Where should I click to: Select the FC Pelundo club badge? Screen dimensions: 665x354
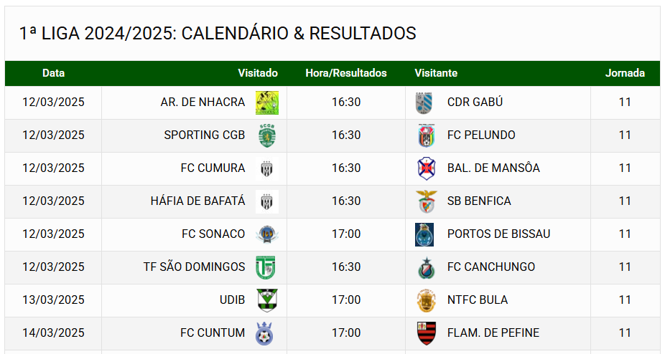(427, 135)
